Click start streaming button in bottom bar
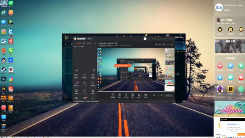The height and width of the screenshot is (138, 245). [x=169, y=95]
